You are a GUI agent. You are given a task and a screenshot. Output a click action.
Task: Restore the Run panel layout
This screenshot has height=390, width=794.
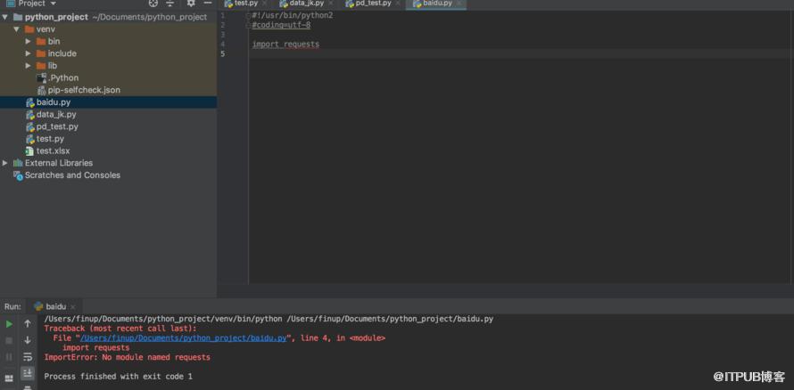(x=9, y=378)
